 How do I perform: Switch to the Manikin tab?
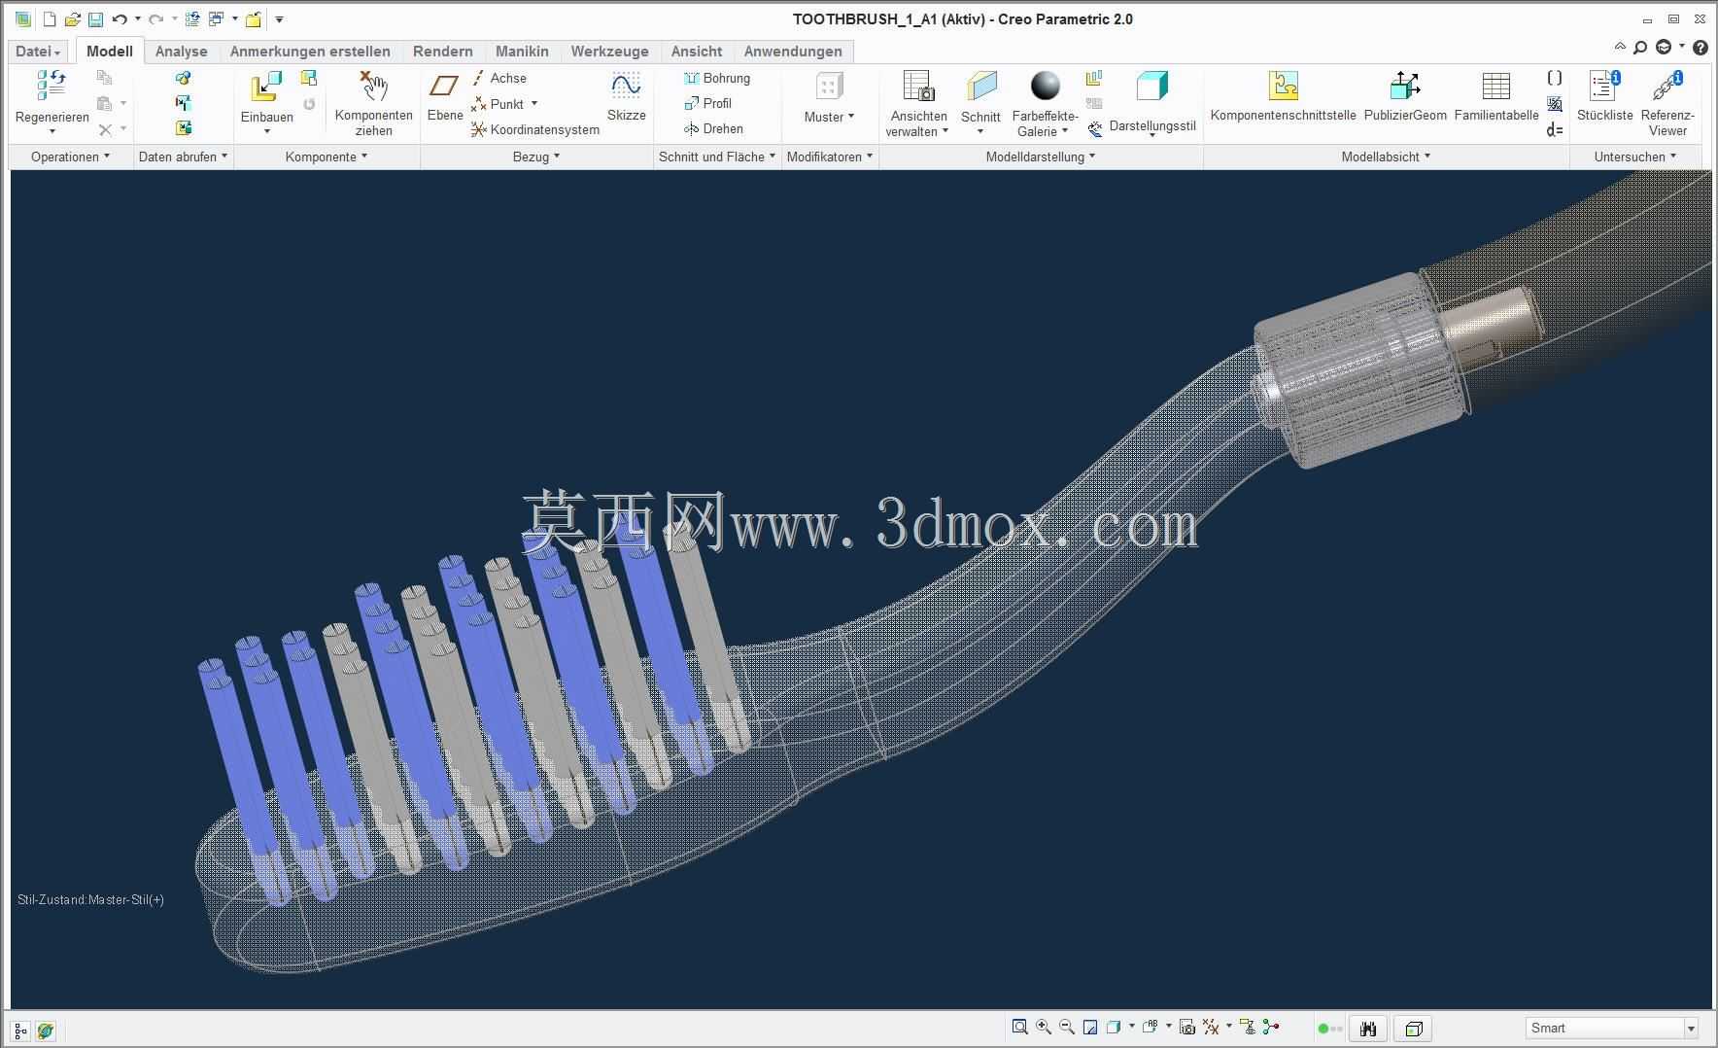522,52
